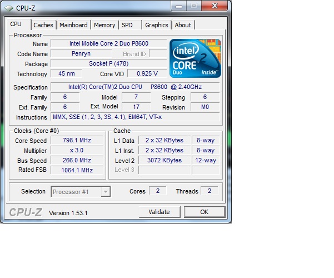Screen dimensions: 334x278
Task: Click the empty Brand ID field
Action: point(158,53)
